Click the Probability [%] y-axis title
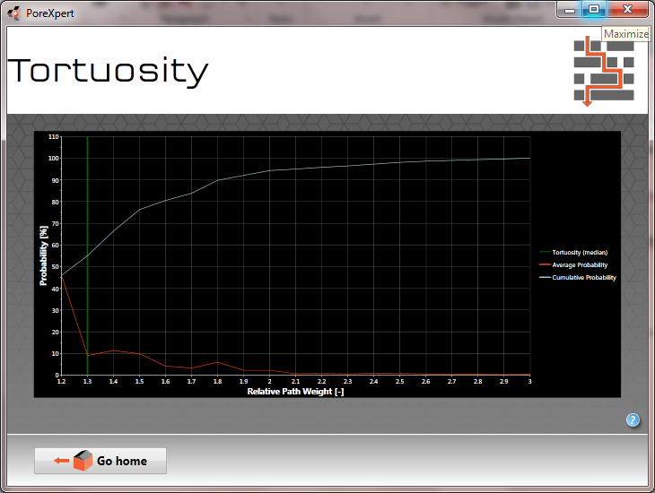 pyautogui.click(x=42, y=256)
